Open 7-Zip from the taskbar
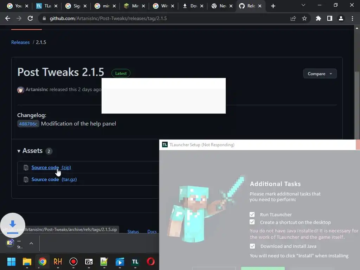 click(x=89, y=262)
